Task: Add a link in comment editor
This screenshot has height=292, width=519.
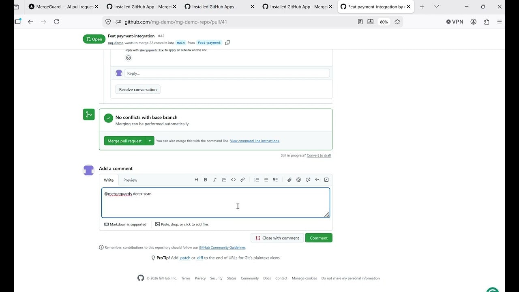Action: pyautogui.click(x=242, y=180)
